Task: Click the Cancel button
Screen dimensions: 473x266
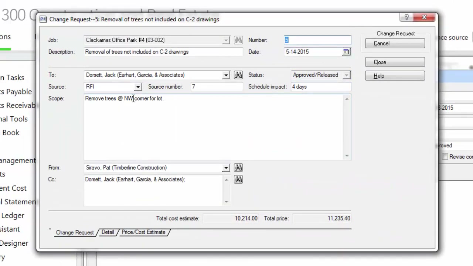Action: coord(395,43)
